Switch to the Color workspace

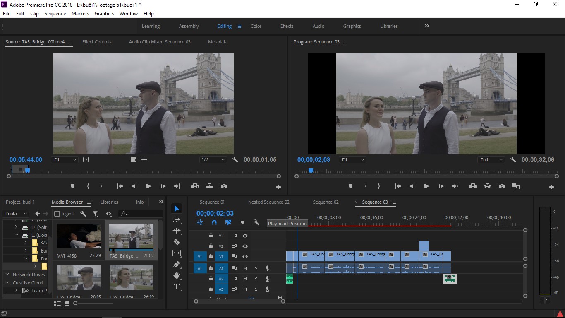(256, 26)
